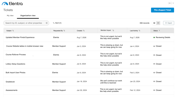This screenshot has height=97, width=178.
Task: Select the table grid view icon
Action: click(x=154, y=23)
